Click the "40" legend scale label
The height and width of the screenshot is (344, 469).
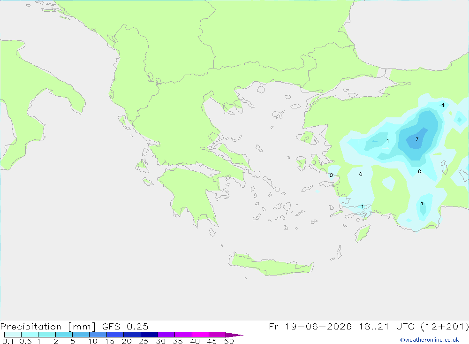coord(195,341)
